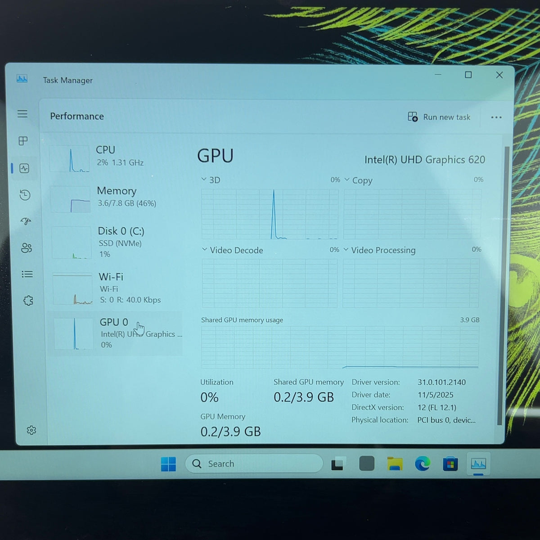Click the Copy usage graph
The image size is (540, 540).
point(412,214)
